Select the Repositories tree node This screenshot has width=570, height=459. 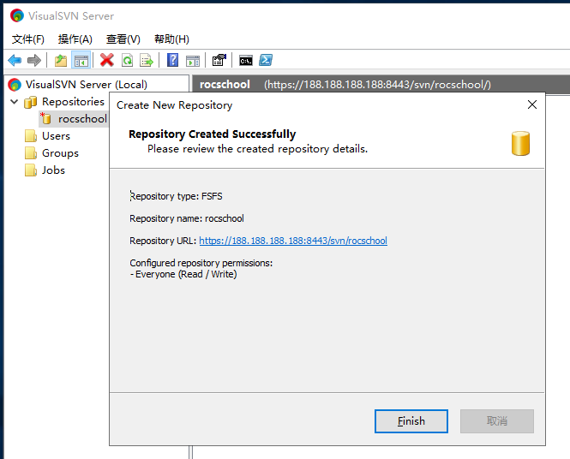73,102
